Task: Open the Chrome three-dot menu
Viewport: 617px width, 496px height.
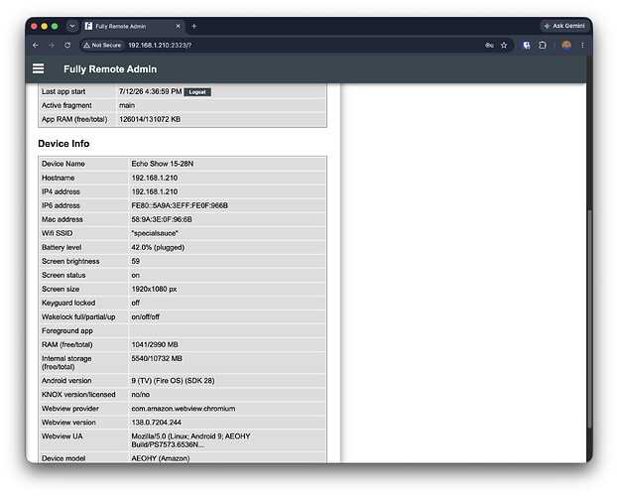Action: point(582,46)
